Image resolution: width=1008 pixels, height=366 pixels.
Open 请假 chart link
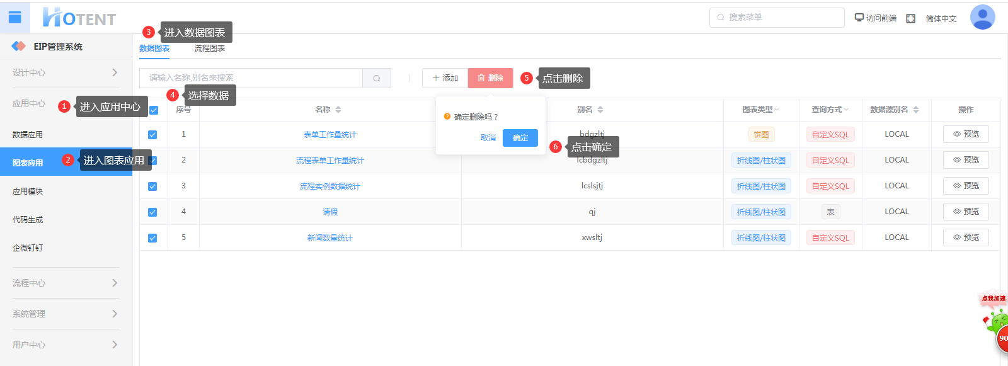point(330,212)
